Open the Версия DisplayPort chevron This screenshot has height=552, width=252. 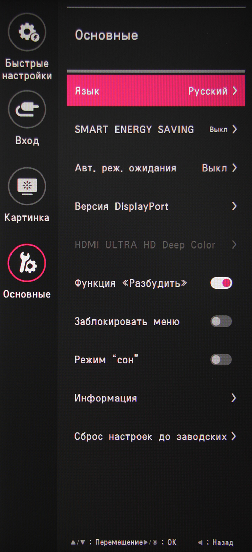coord(234,206)
